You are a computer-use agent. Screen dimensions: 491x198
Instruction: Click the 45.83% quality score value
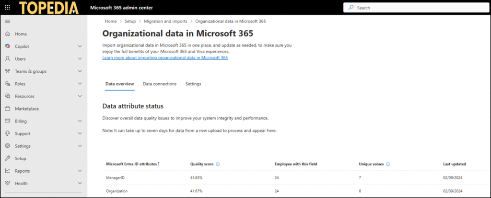pos(196,177)
